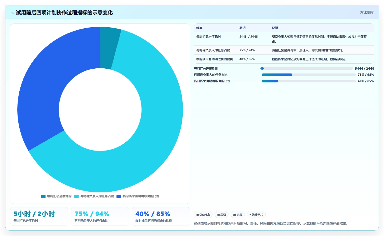Toggle the 临时插单有明确取舍的比例 legend swatch
This screenshot has height=236, width=384.
[x=119, y=196]
